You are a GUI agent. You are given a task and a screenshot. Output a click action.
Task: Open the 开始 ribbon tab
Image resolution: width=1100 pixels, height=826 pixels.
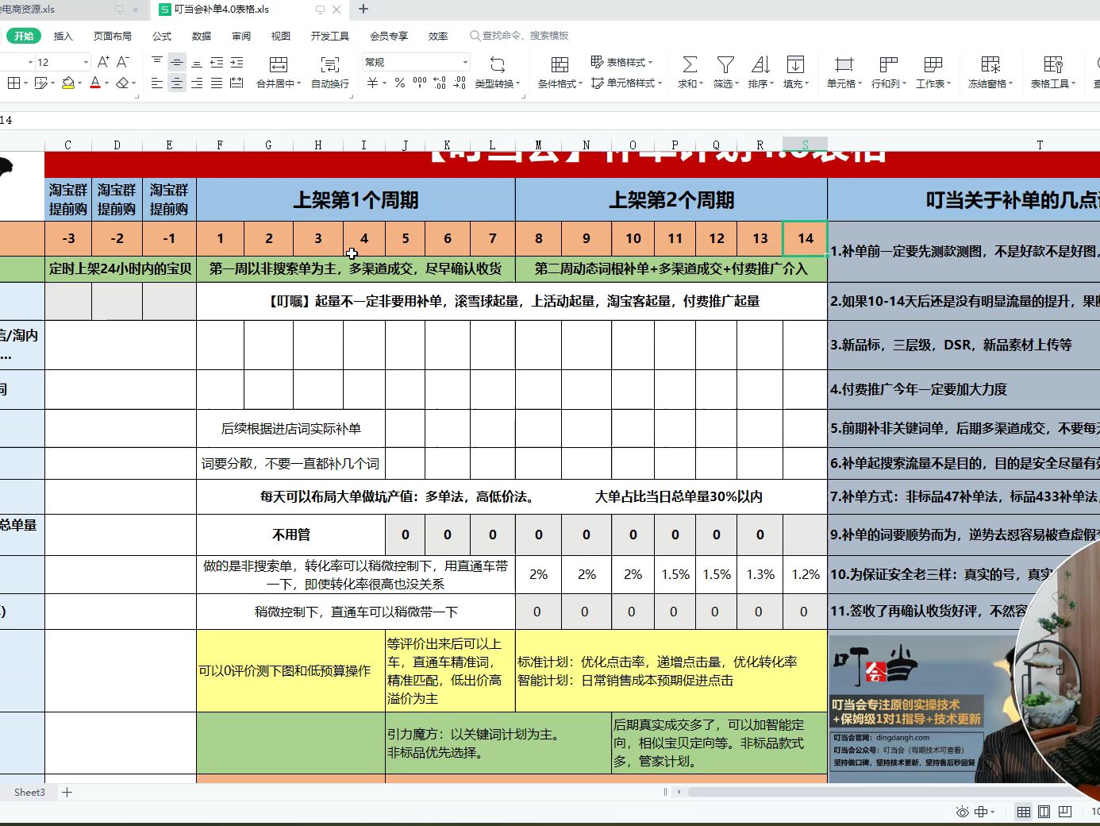point(24,36)
